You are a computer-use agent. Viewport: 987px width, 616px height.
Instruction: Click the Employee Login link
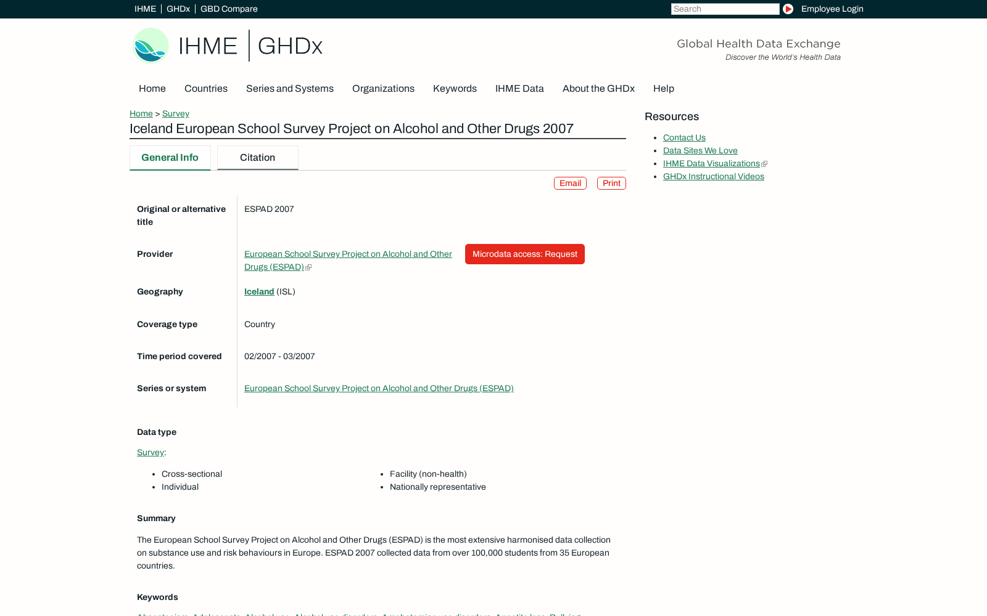click(x=832, y=9)
